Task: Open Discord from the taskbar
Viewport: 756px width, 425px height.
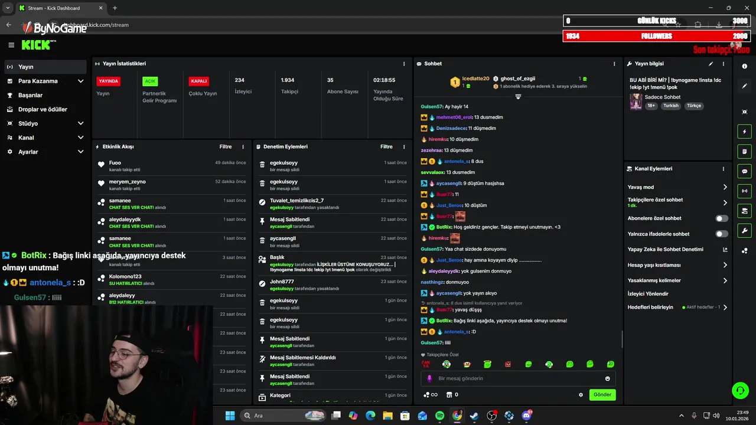Action: point(526,416)
